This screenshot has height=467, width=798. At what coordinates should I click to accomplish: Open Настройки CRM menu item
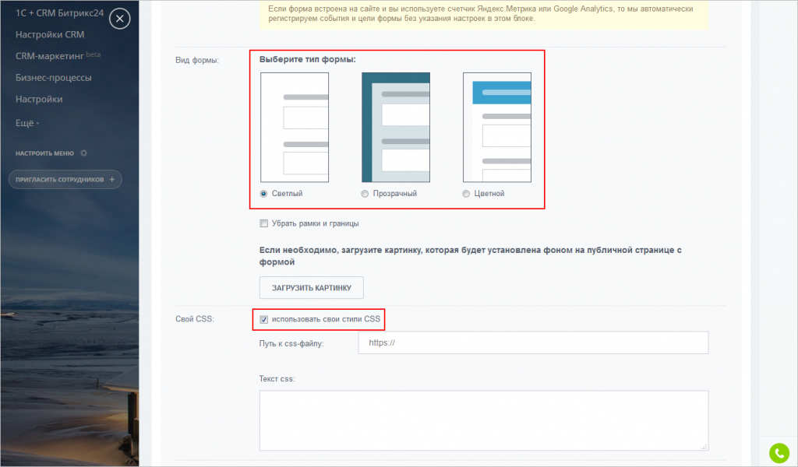pos(50,34)
